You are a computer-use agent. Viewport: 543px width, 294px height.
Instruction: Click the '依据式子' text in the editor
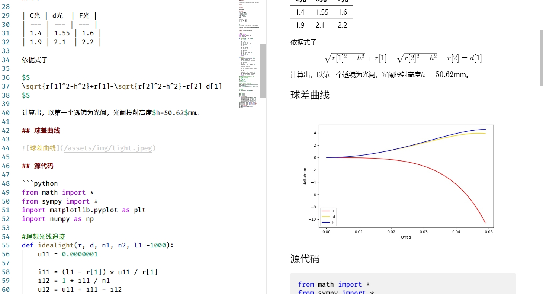click(x=35, y=60)
